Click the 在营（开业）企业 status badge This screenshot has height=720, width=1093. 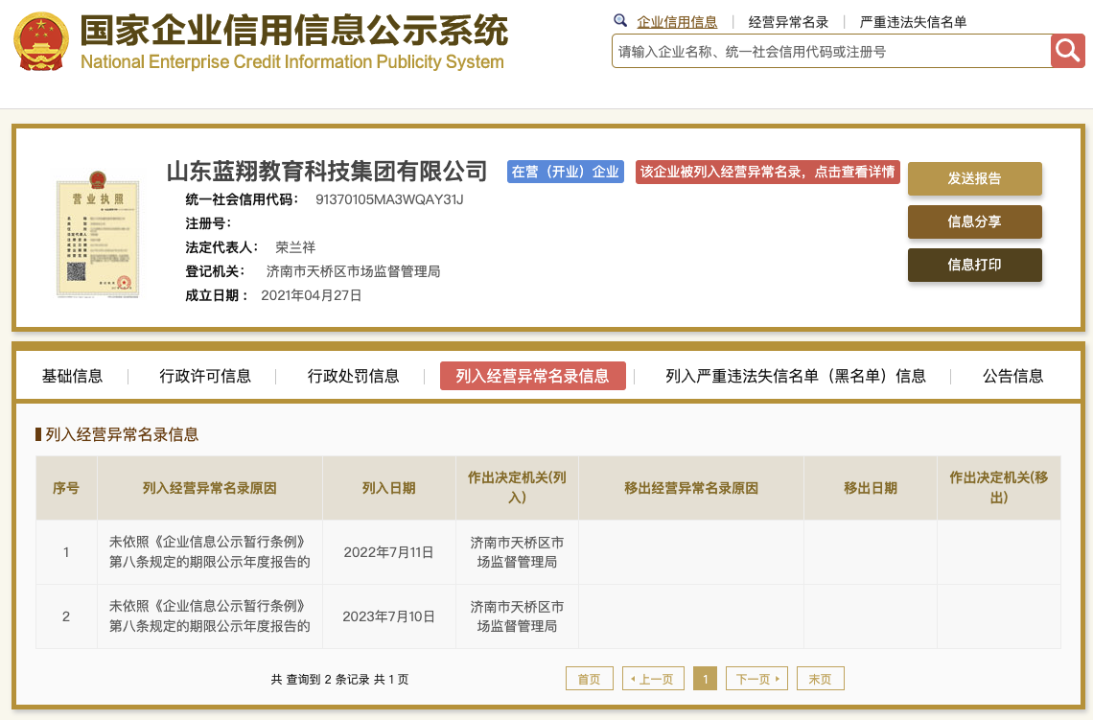click(566, 172)
